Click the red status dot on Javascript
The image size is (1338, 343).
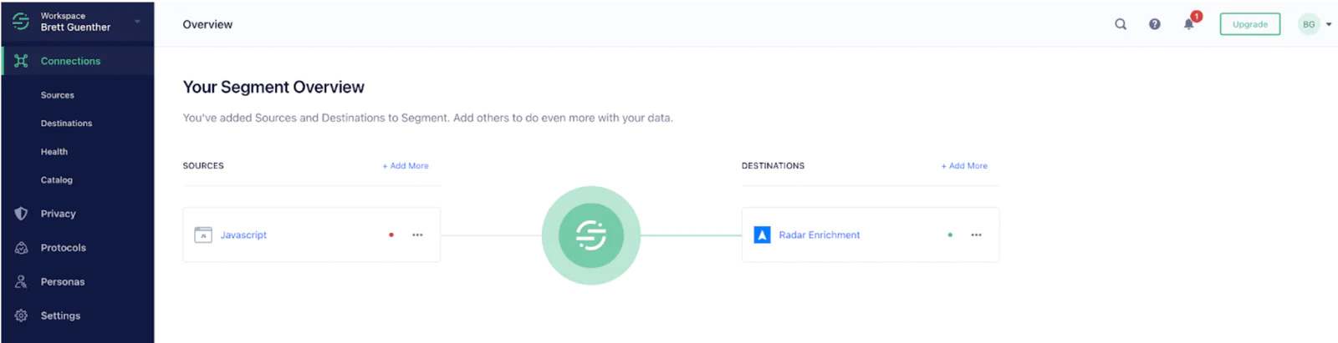point(391,235)
